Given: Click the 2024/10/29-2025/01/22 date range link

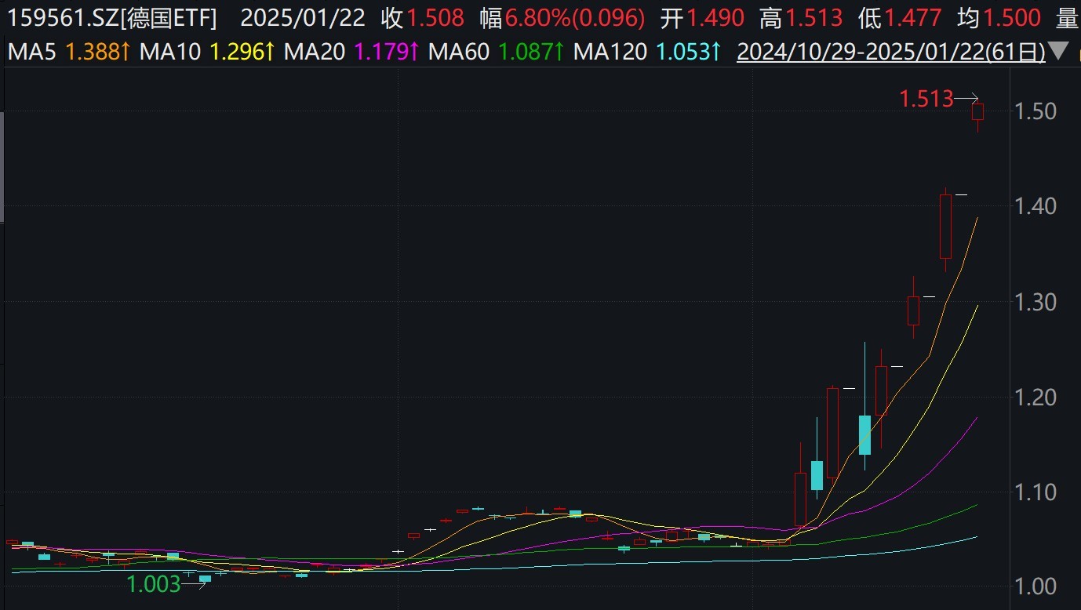Looking at the screenshot, I should [x=891, y=53].
